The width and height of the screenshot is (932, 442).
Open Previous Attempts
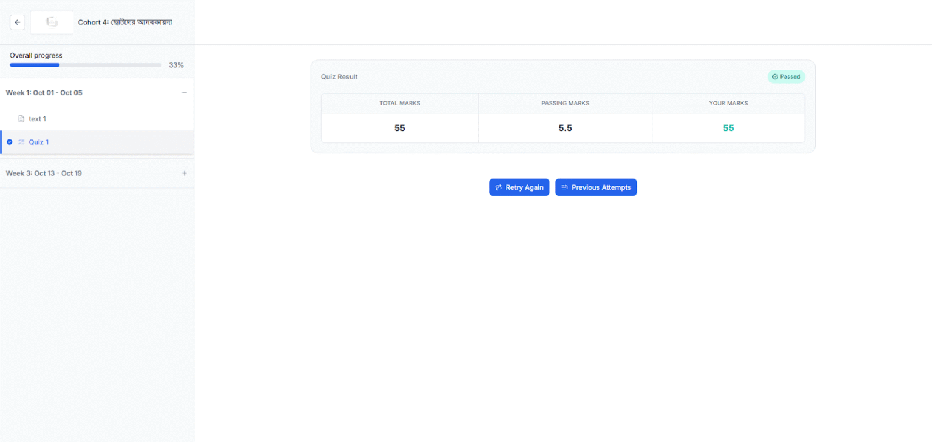(596, 187)
